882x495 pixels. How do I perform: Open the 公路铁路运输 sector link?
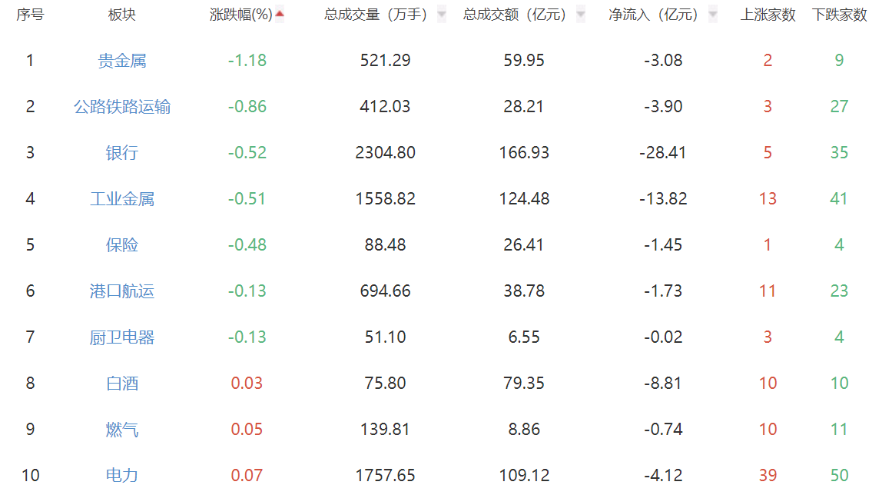tap(122, 107)
